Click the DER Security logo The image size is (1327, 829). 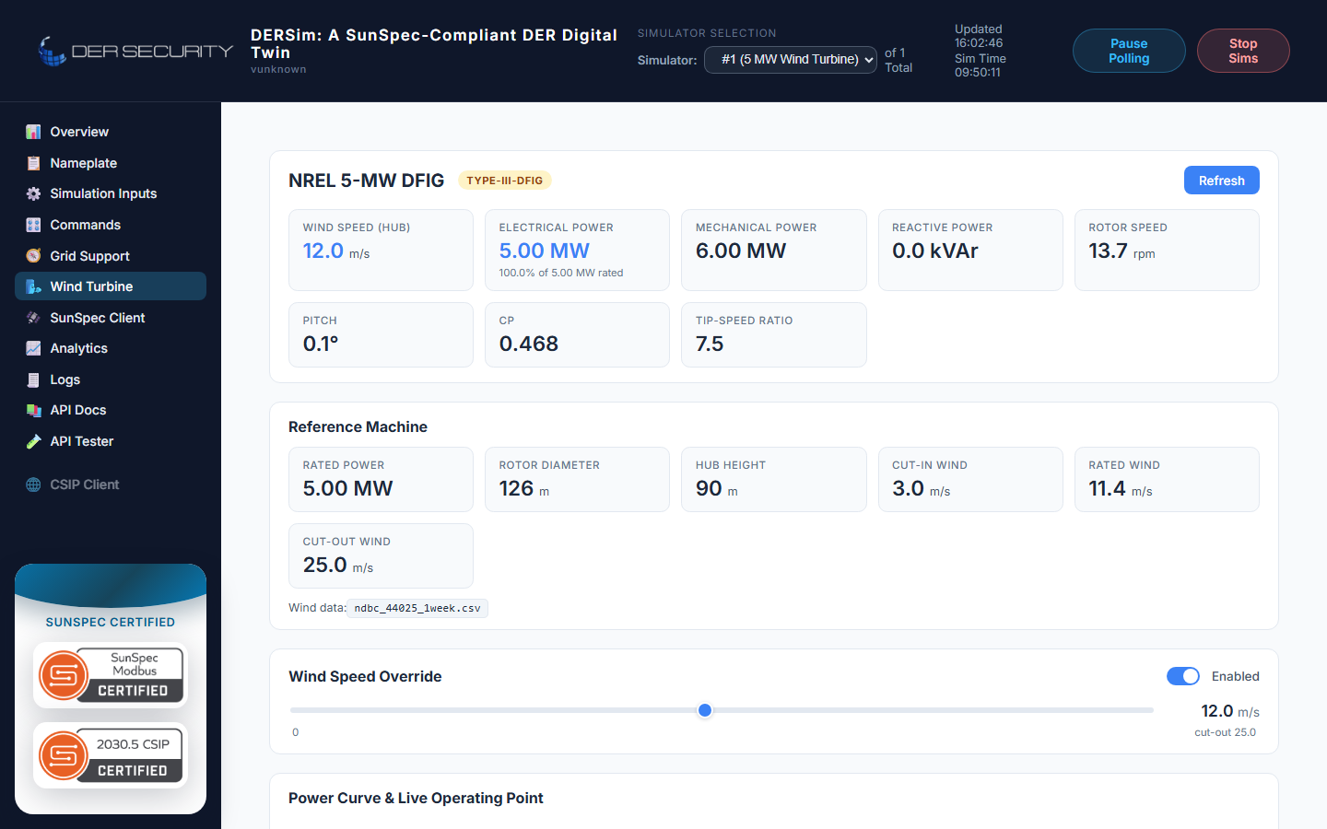click(x=135, y=51)
